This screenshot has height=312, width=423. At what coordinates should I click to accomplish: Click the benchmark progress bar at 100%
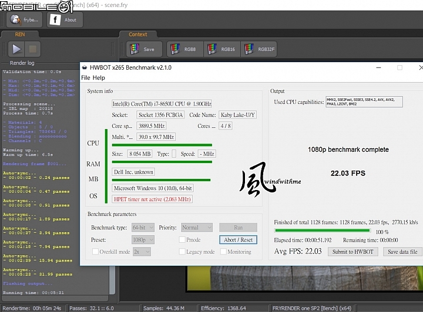click(x=323, y=230)
